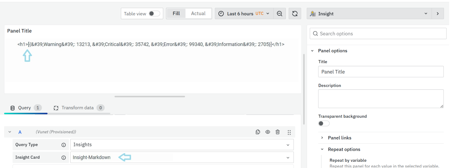450x168 pixels.
Task: Enable Transparent background switch
Action: pyautogui.click(x=324, y=123)
